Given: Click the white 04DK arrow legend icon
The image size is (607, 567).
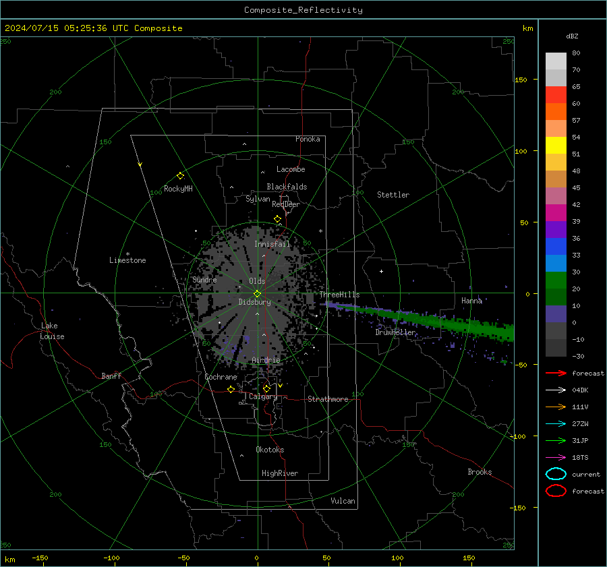Looking at the screenshot, I should (556, 390).
